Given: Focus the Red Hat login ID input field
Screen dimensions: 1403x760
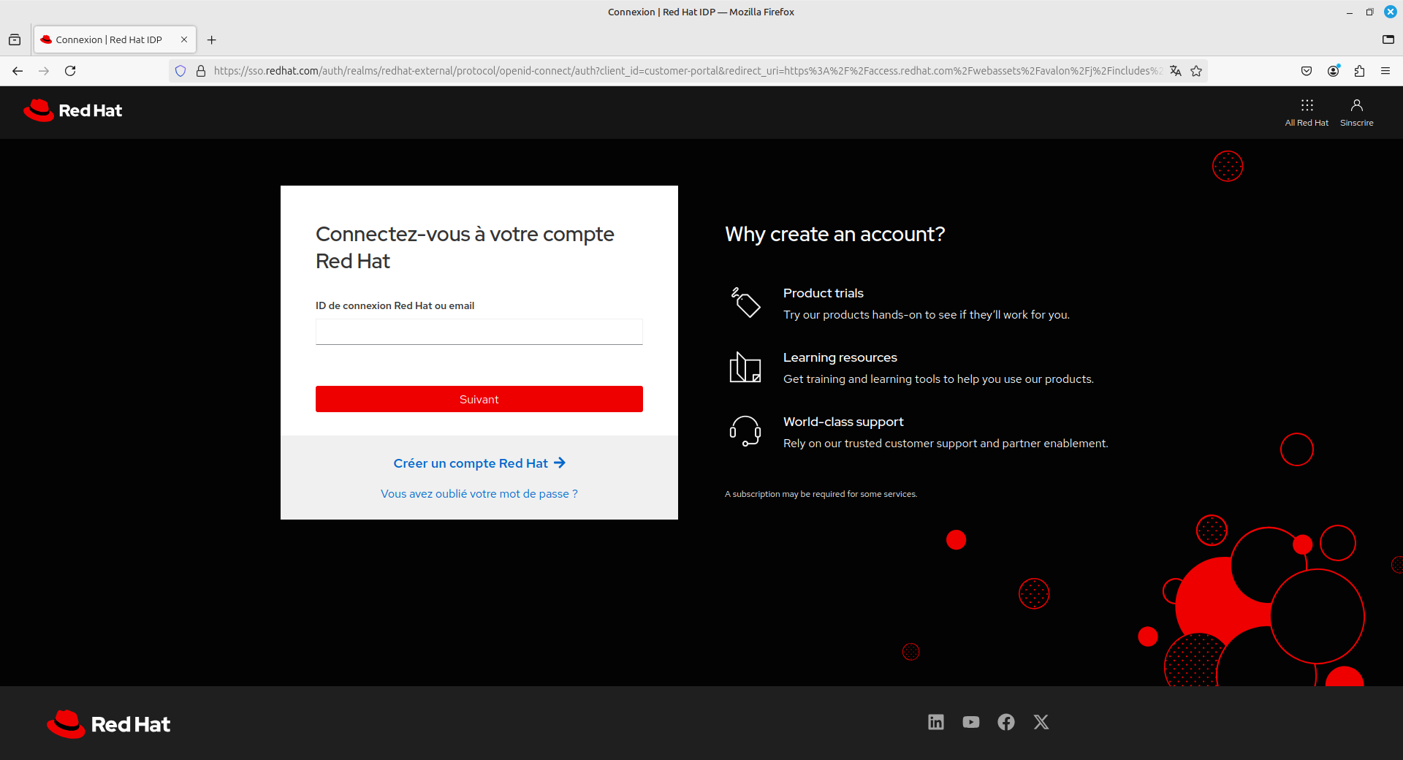Looking at the screenshot, I should 479,332.
